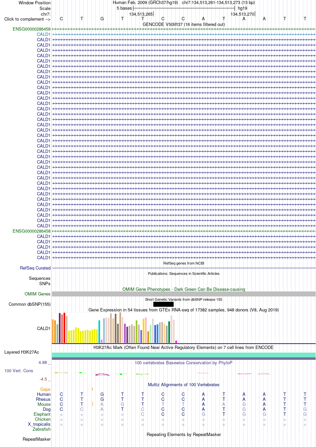Click the Zebrafish species label

42,429
